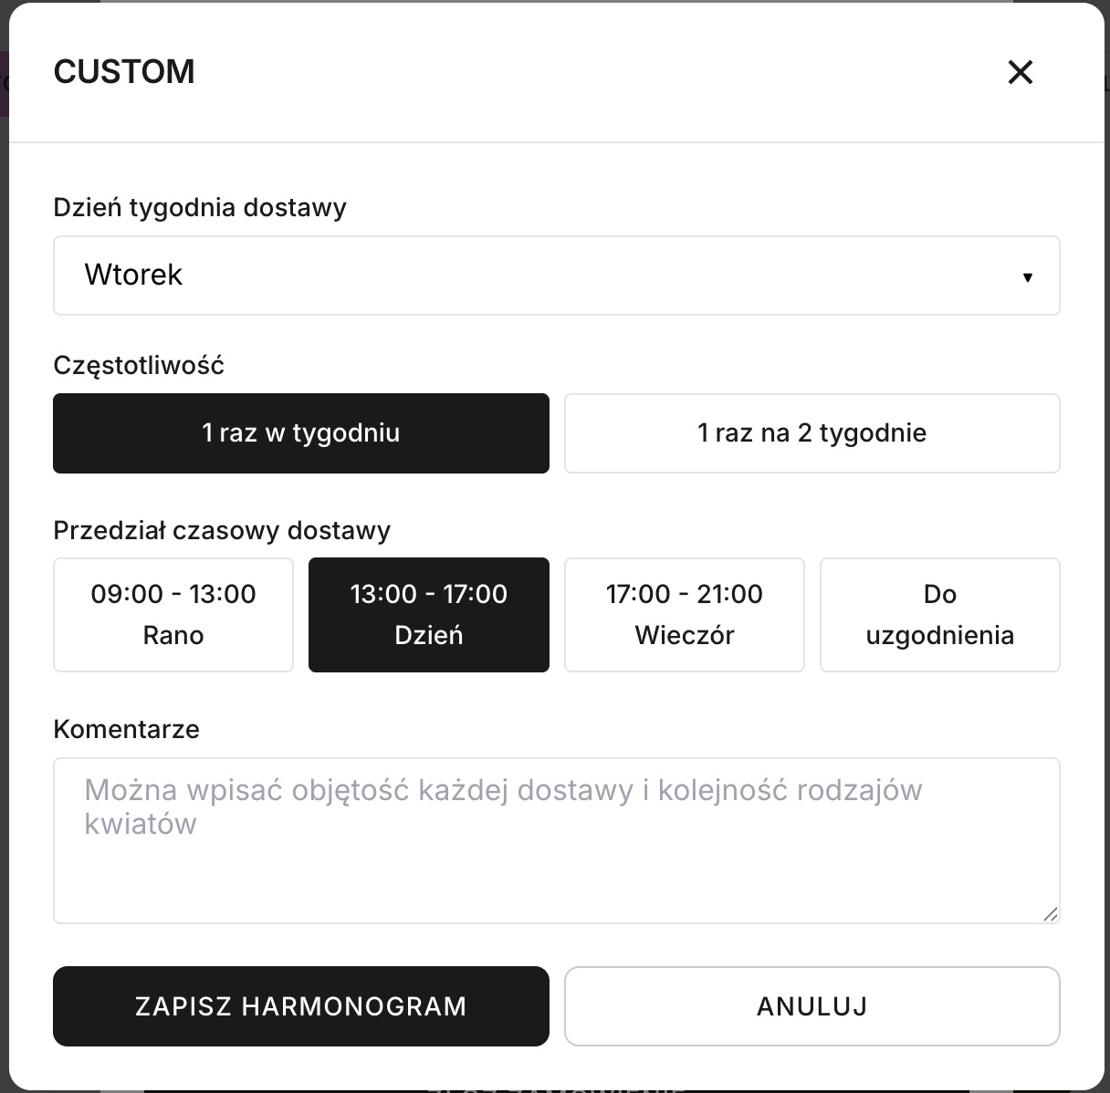Select the '09:00 - 13:00 Rano' time slot
This screenshot has height=1093, width=1110.
point(173,614)
